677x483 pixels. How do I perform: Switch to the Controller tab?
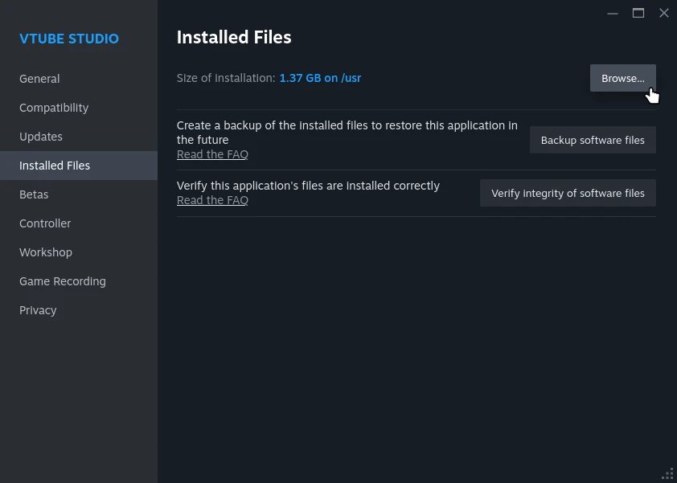click(79, 223)
